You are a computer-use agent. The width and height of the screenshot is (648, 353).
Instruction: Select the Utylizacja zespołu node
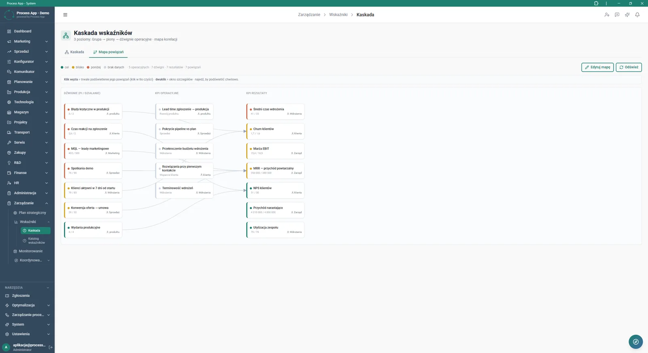(x=275, y=230)
